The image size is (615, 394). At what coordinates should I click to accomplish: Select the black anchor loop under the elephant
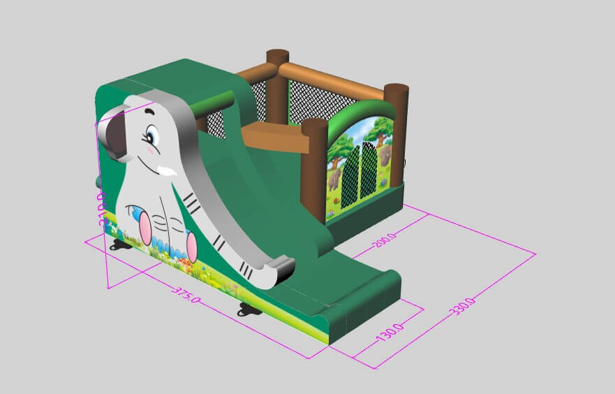118,245
